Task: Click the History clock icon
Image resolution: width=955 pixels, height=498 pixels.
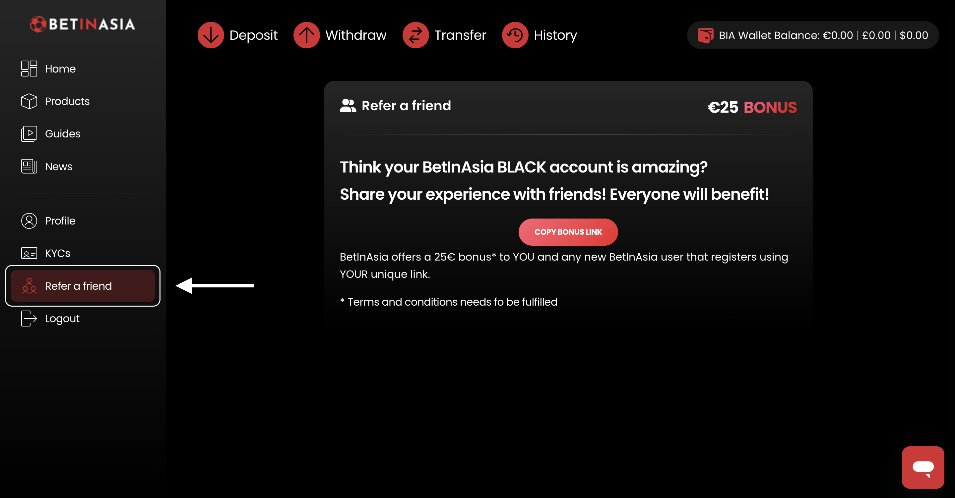Action: coord(515,35)
